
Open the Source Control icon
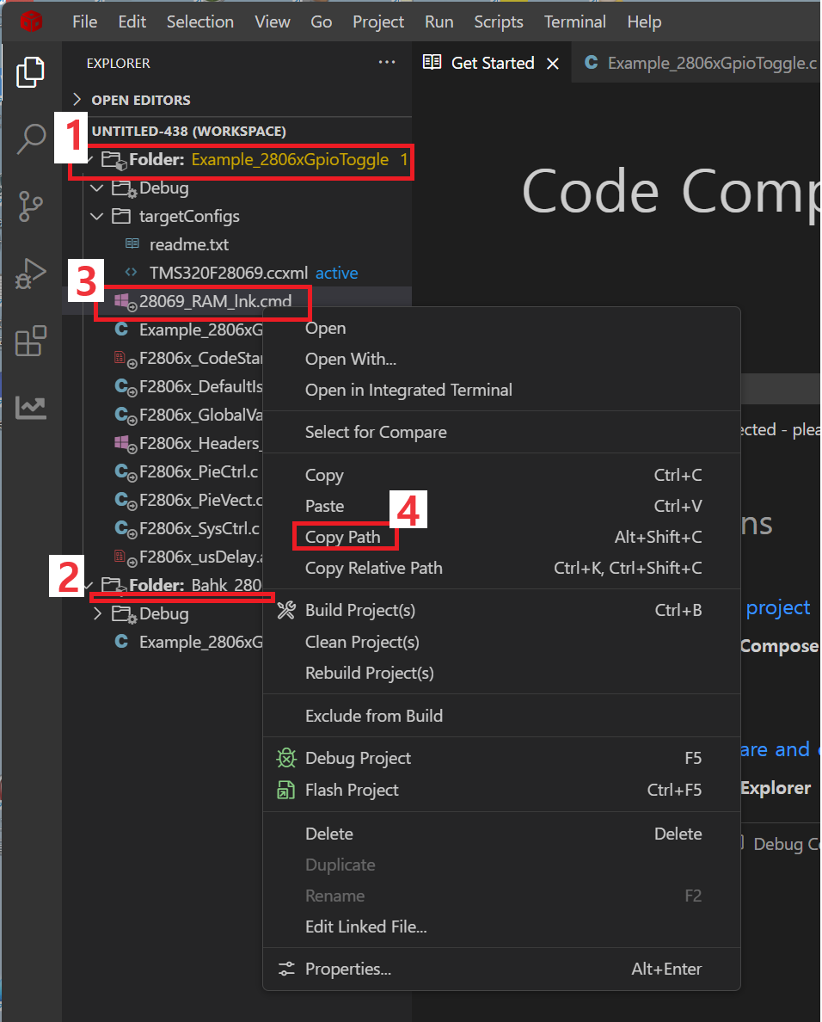point(31,206)
